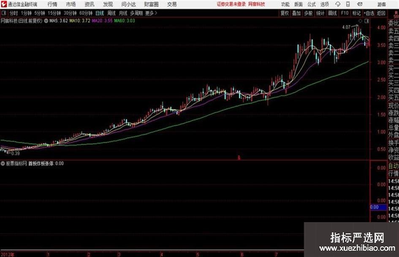Open the 行情 menu
Screen dimensions: 399x257
tap(52, 4)
